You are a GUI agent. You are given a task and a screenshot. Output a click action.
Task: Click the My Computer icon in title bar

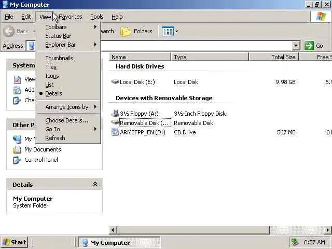coord(5,5)
